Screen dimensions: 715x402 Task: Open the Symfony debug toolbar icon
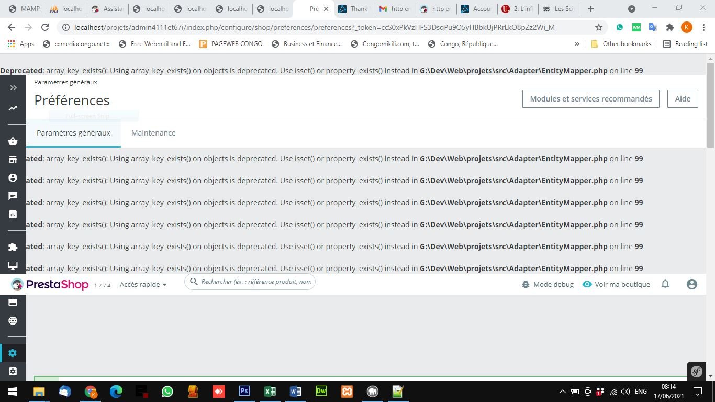pyautogui.click(x=697, y=372)
